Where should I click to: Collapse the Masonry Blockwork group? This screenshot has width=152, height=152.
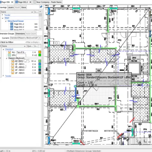tap(6, 58)
